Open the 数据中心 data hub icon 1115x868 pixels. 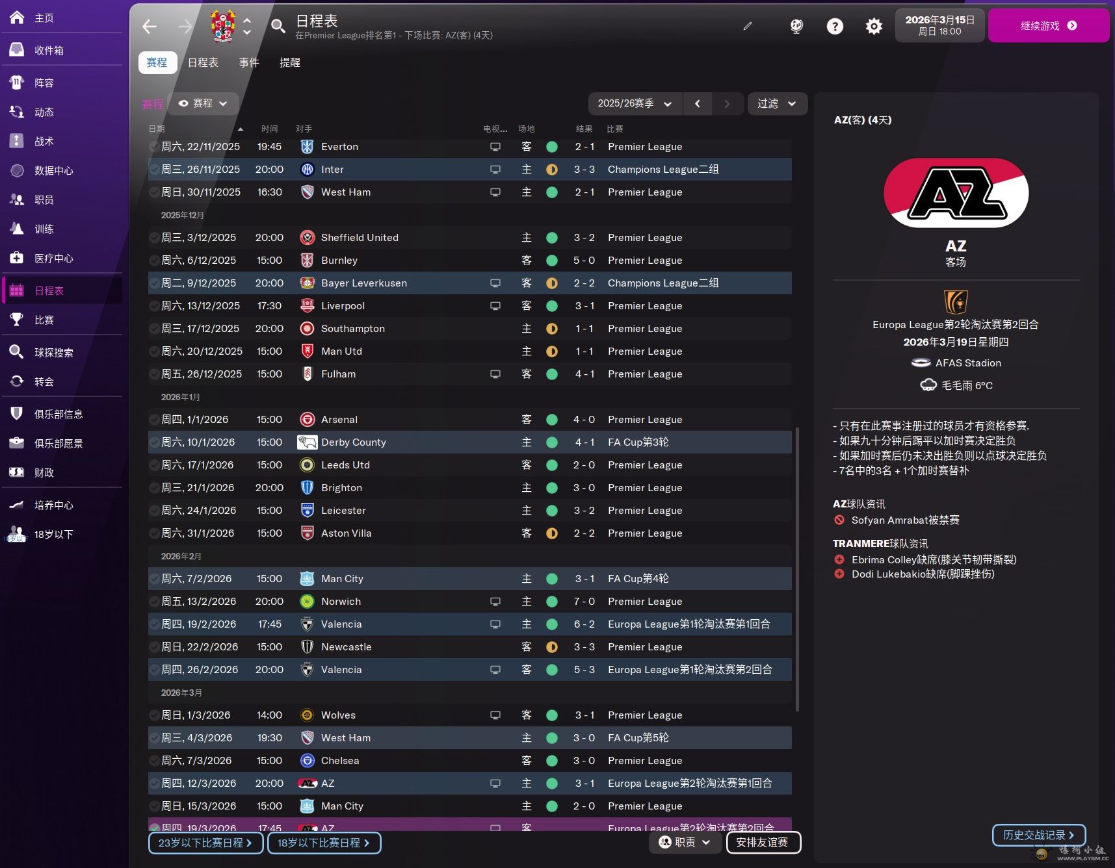click(x=17, y=170)
